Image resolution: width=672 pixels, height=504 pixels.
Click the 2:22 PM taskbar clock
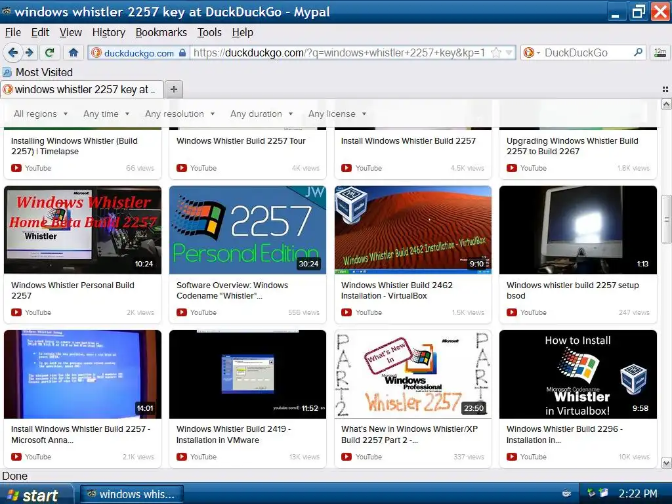(638, 493)
